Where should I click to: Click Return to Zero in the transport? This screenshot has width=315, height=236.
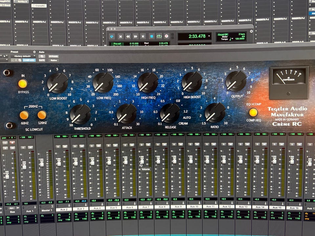(120, 36)
